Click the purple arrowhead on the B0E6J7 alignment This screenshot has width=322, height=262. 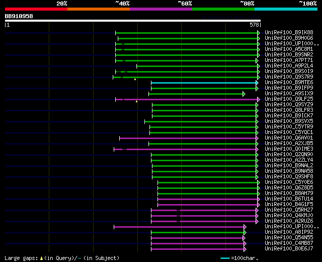pos(245,249)
